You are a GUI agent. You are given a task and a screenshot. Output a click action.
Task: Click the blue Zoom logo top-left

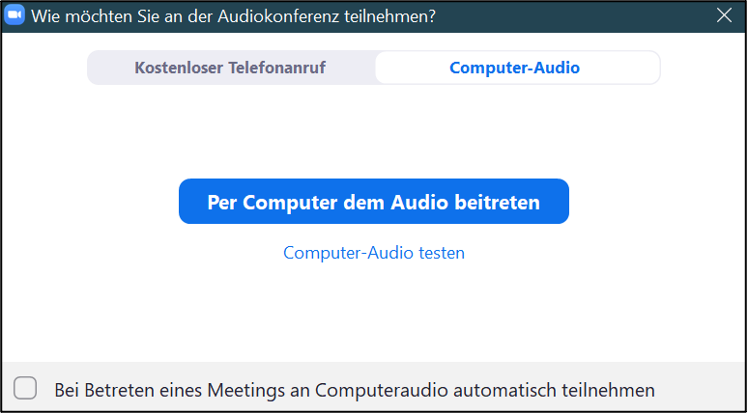click(14, 15)
